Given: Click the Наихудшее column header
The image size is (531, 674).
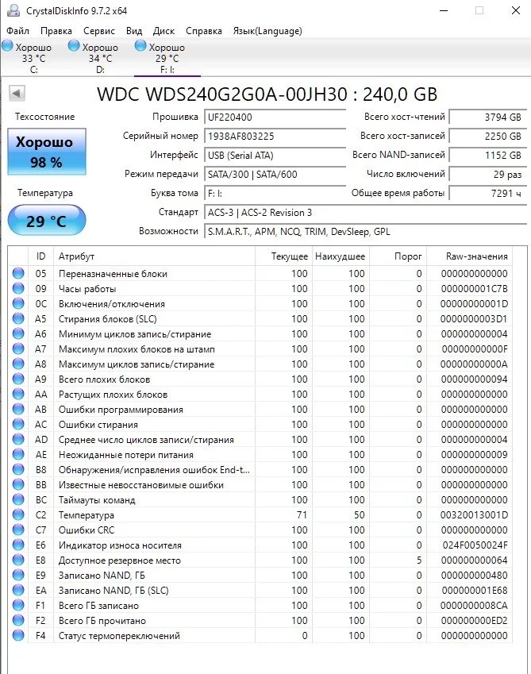Looking at the screenshot, I should tap(341, 256).
